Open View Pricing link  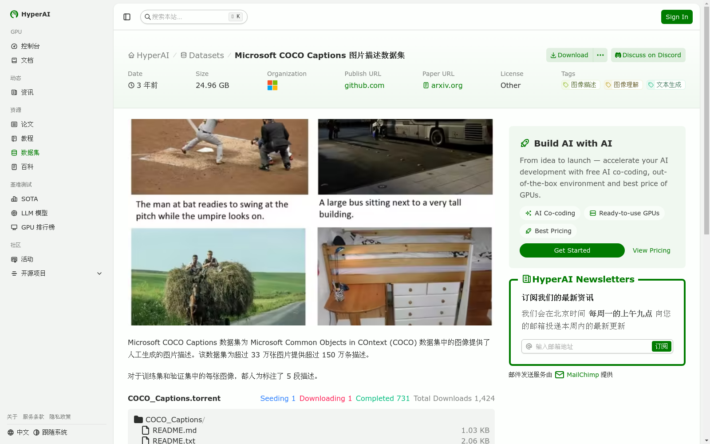(x=651, y=250)
